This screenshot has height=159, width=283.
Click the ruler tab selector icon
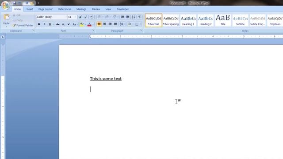[x=3, y=37]
